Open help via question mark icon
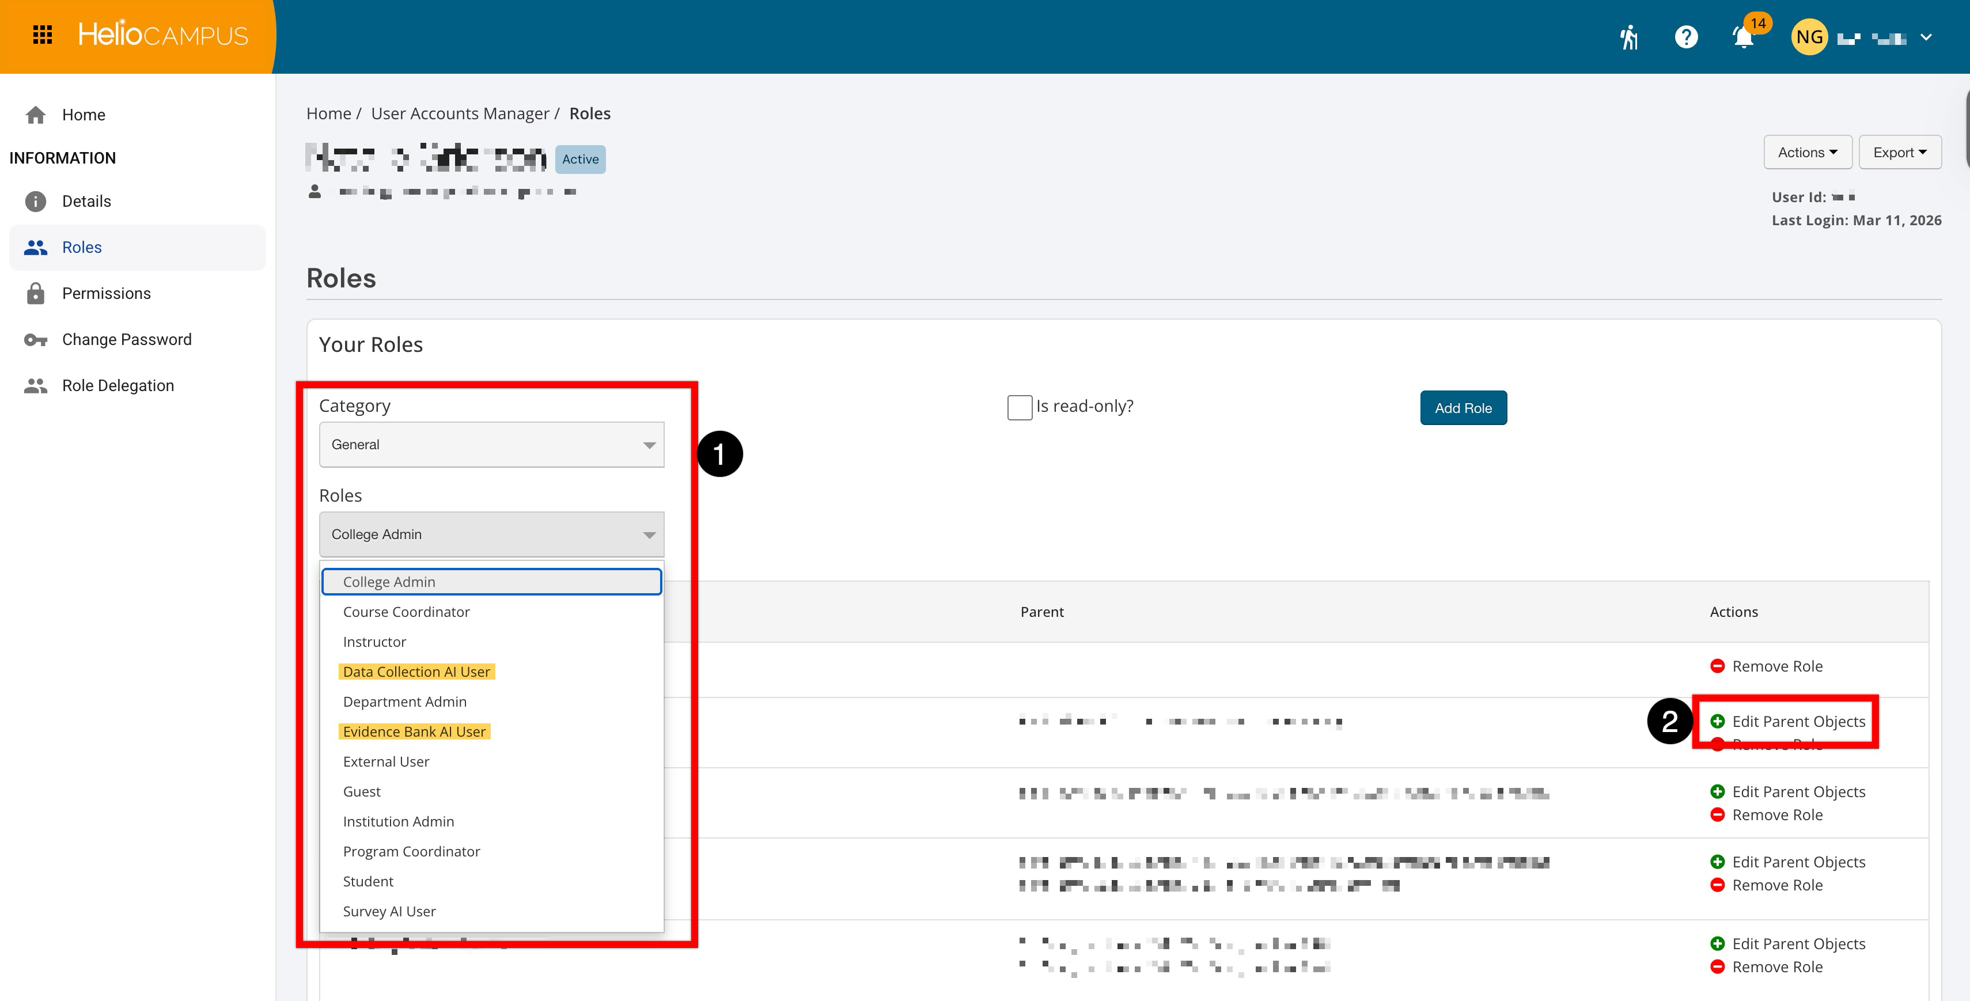This screenshot has height=1001, width=1970. (1686, 37)
